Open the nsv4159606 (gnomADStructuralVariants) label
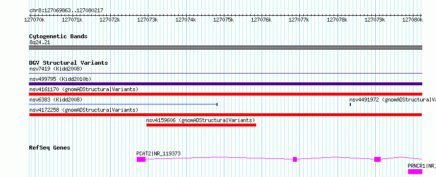 (x=200, y=120)
